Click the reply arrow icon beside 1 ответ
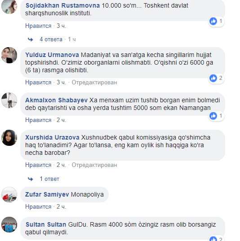Image resolution: width=240 pixels, height=241 pixels. 31,179
